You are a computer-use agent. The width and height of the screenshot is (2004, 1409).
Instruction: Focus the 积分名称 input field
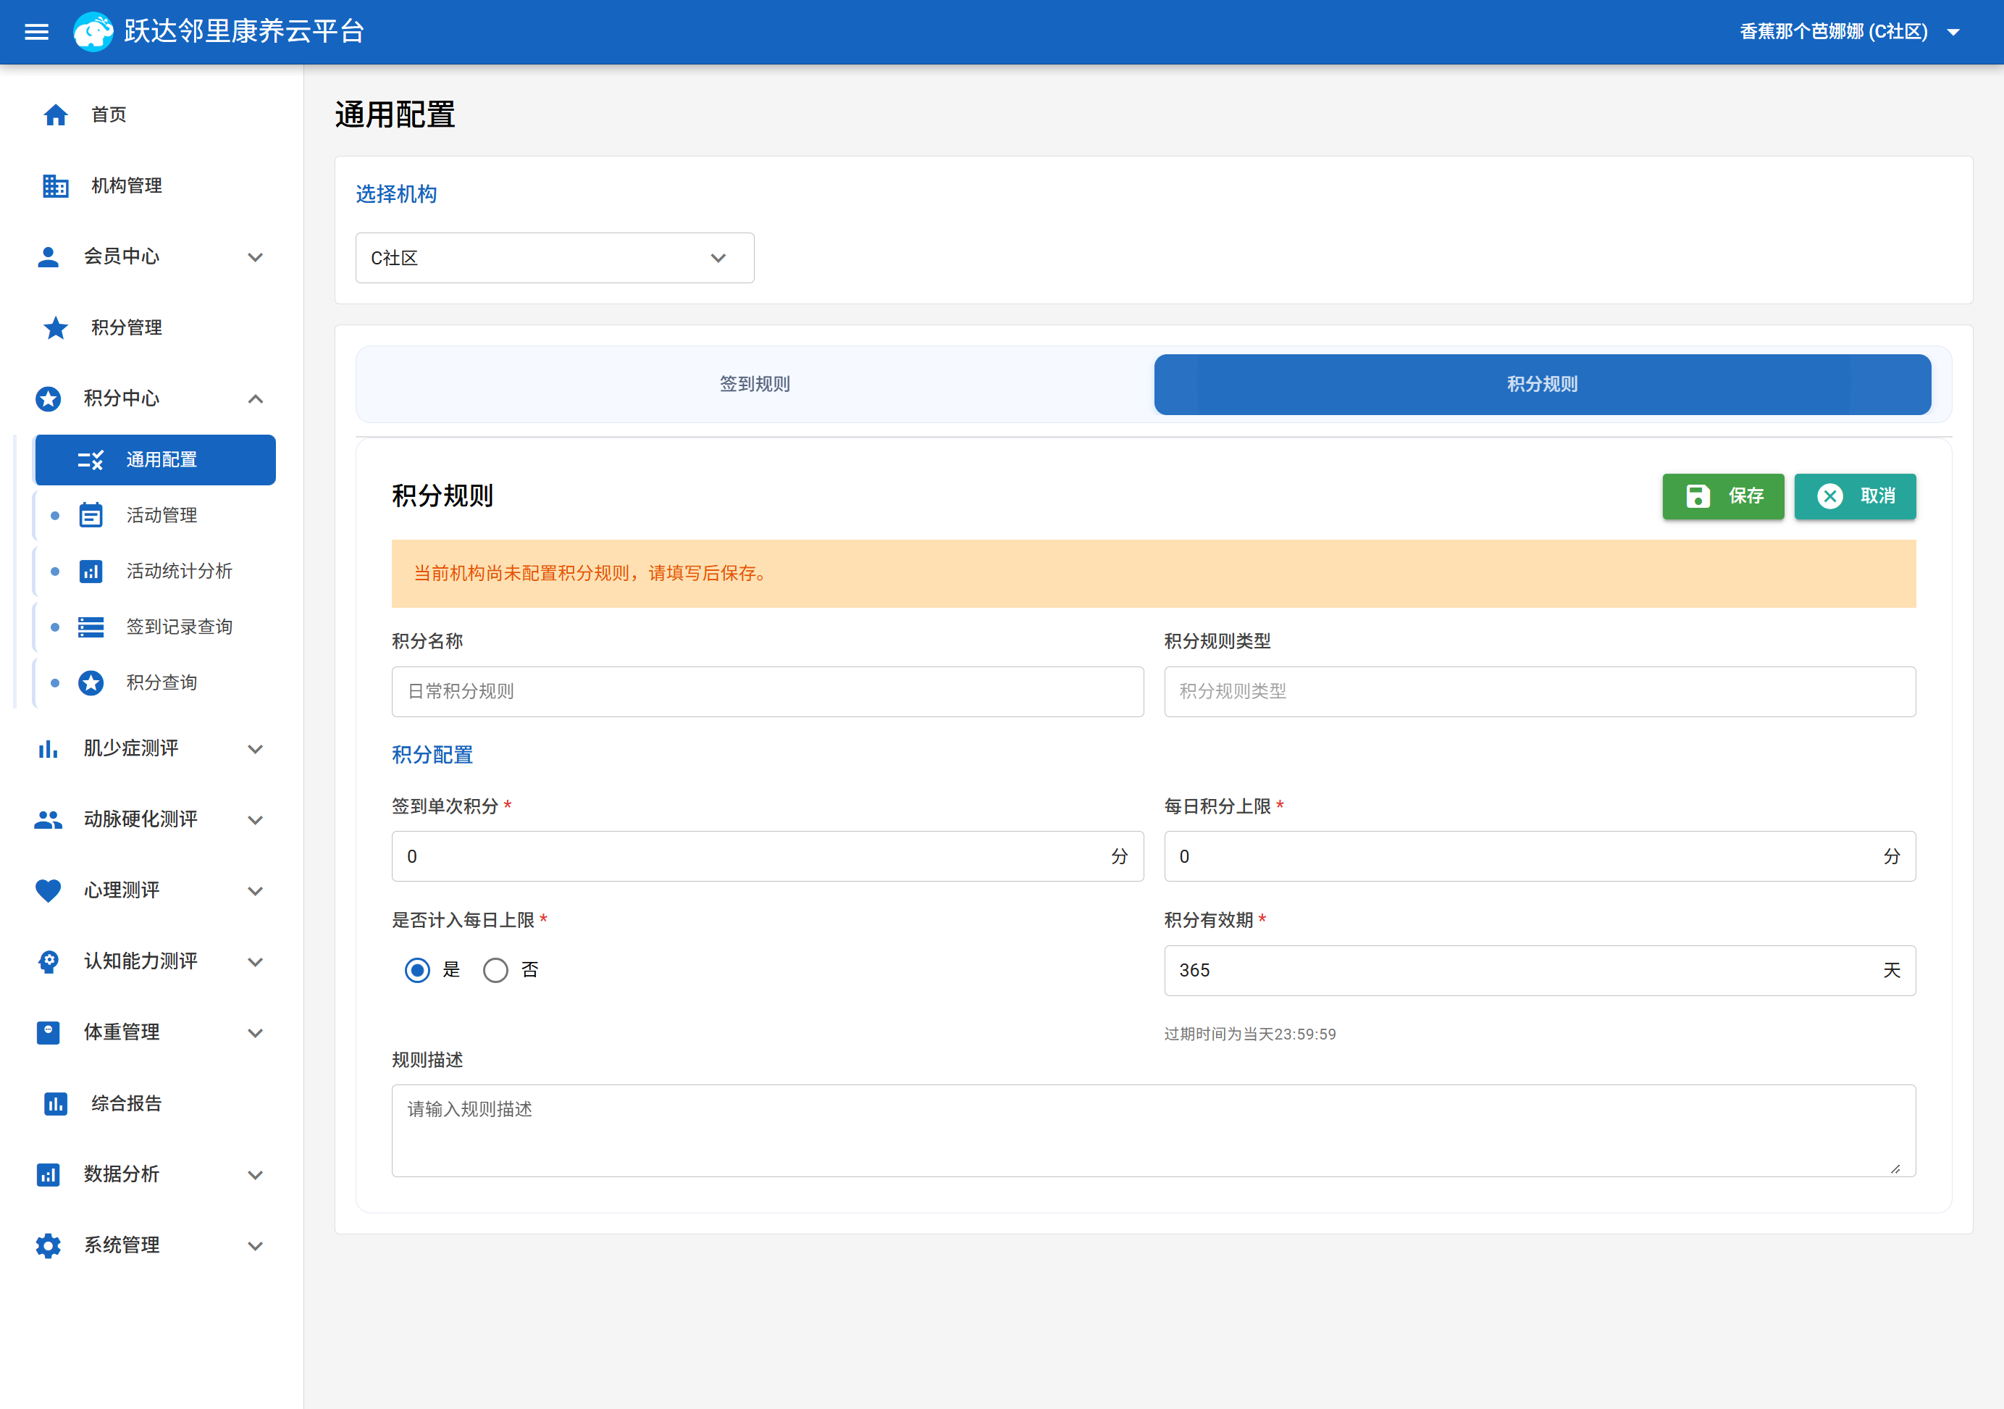tap(767, 691)
